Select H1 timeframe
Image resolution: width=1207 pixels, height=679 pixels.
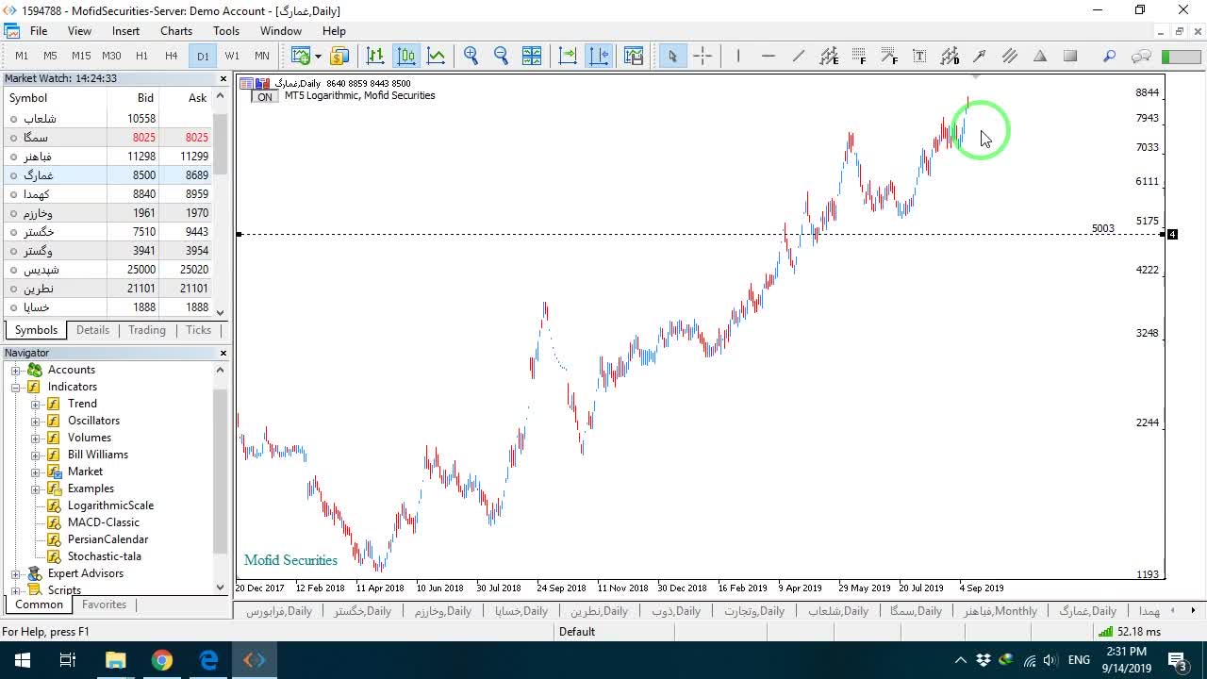(141, 56)
